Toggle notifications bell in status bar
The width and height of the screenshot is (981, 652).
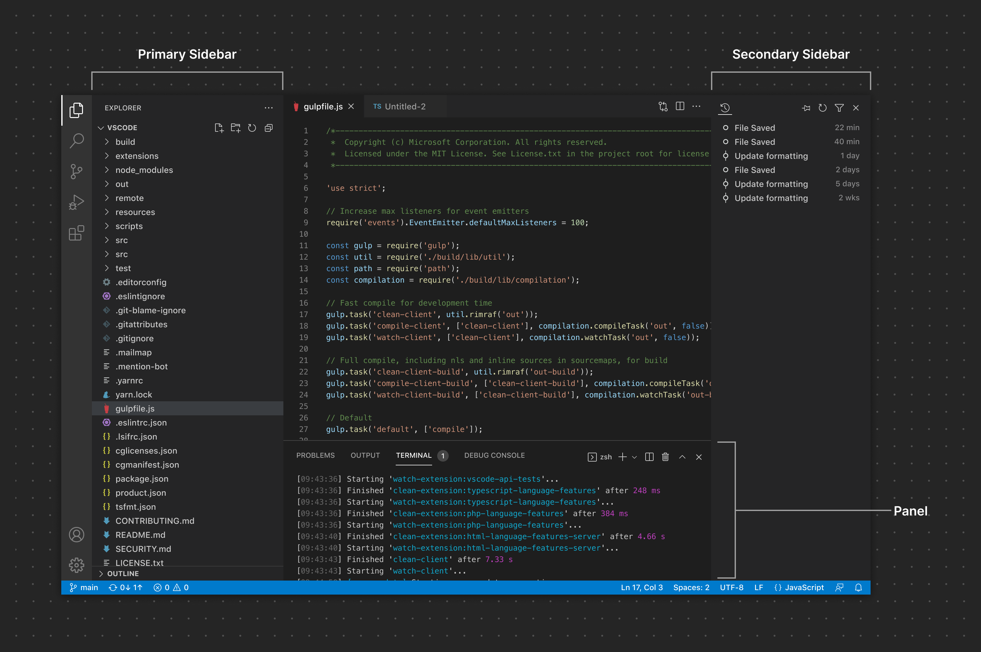pyautogui.click(x=858, y=588)
